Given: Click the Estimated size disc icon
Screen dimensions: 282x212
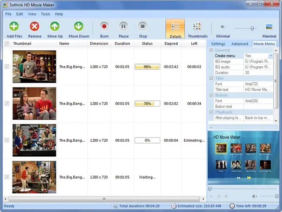Looking at the screenshot, I should coord(174,206).
